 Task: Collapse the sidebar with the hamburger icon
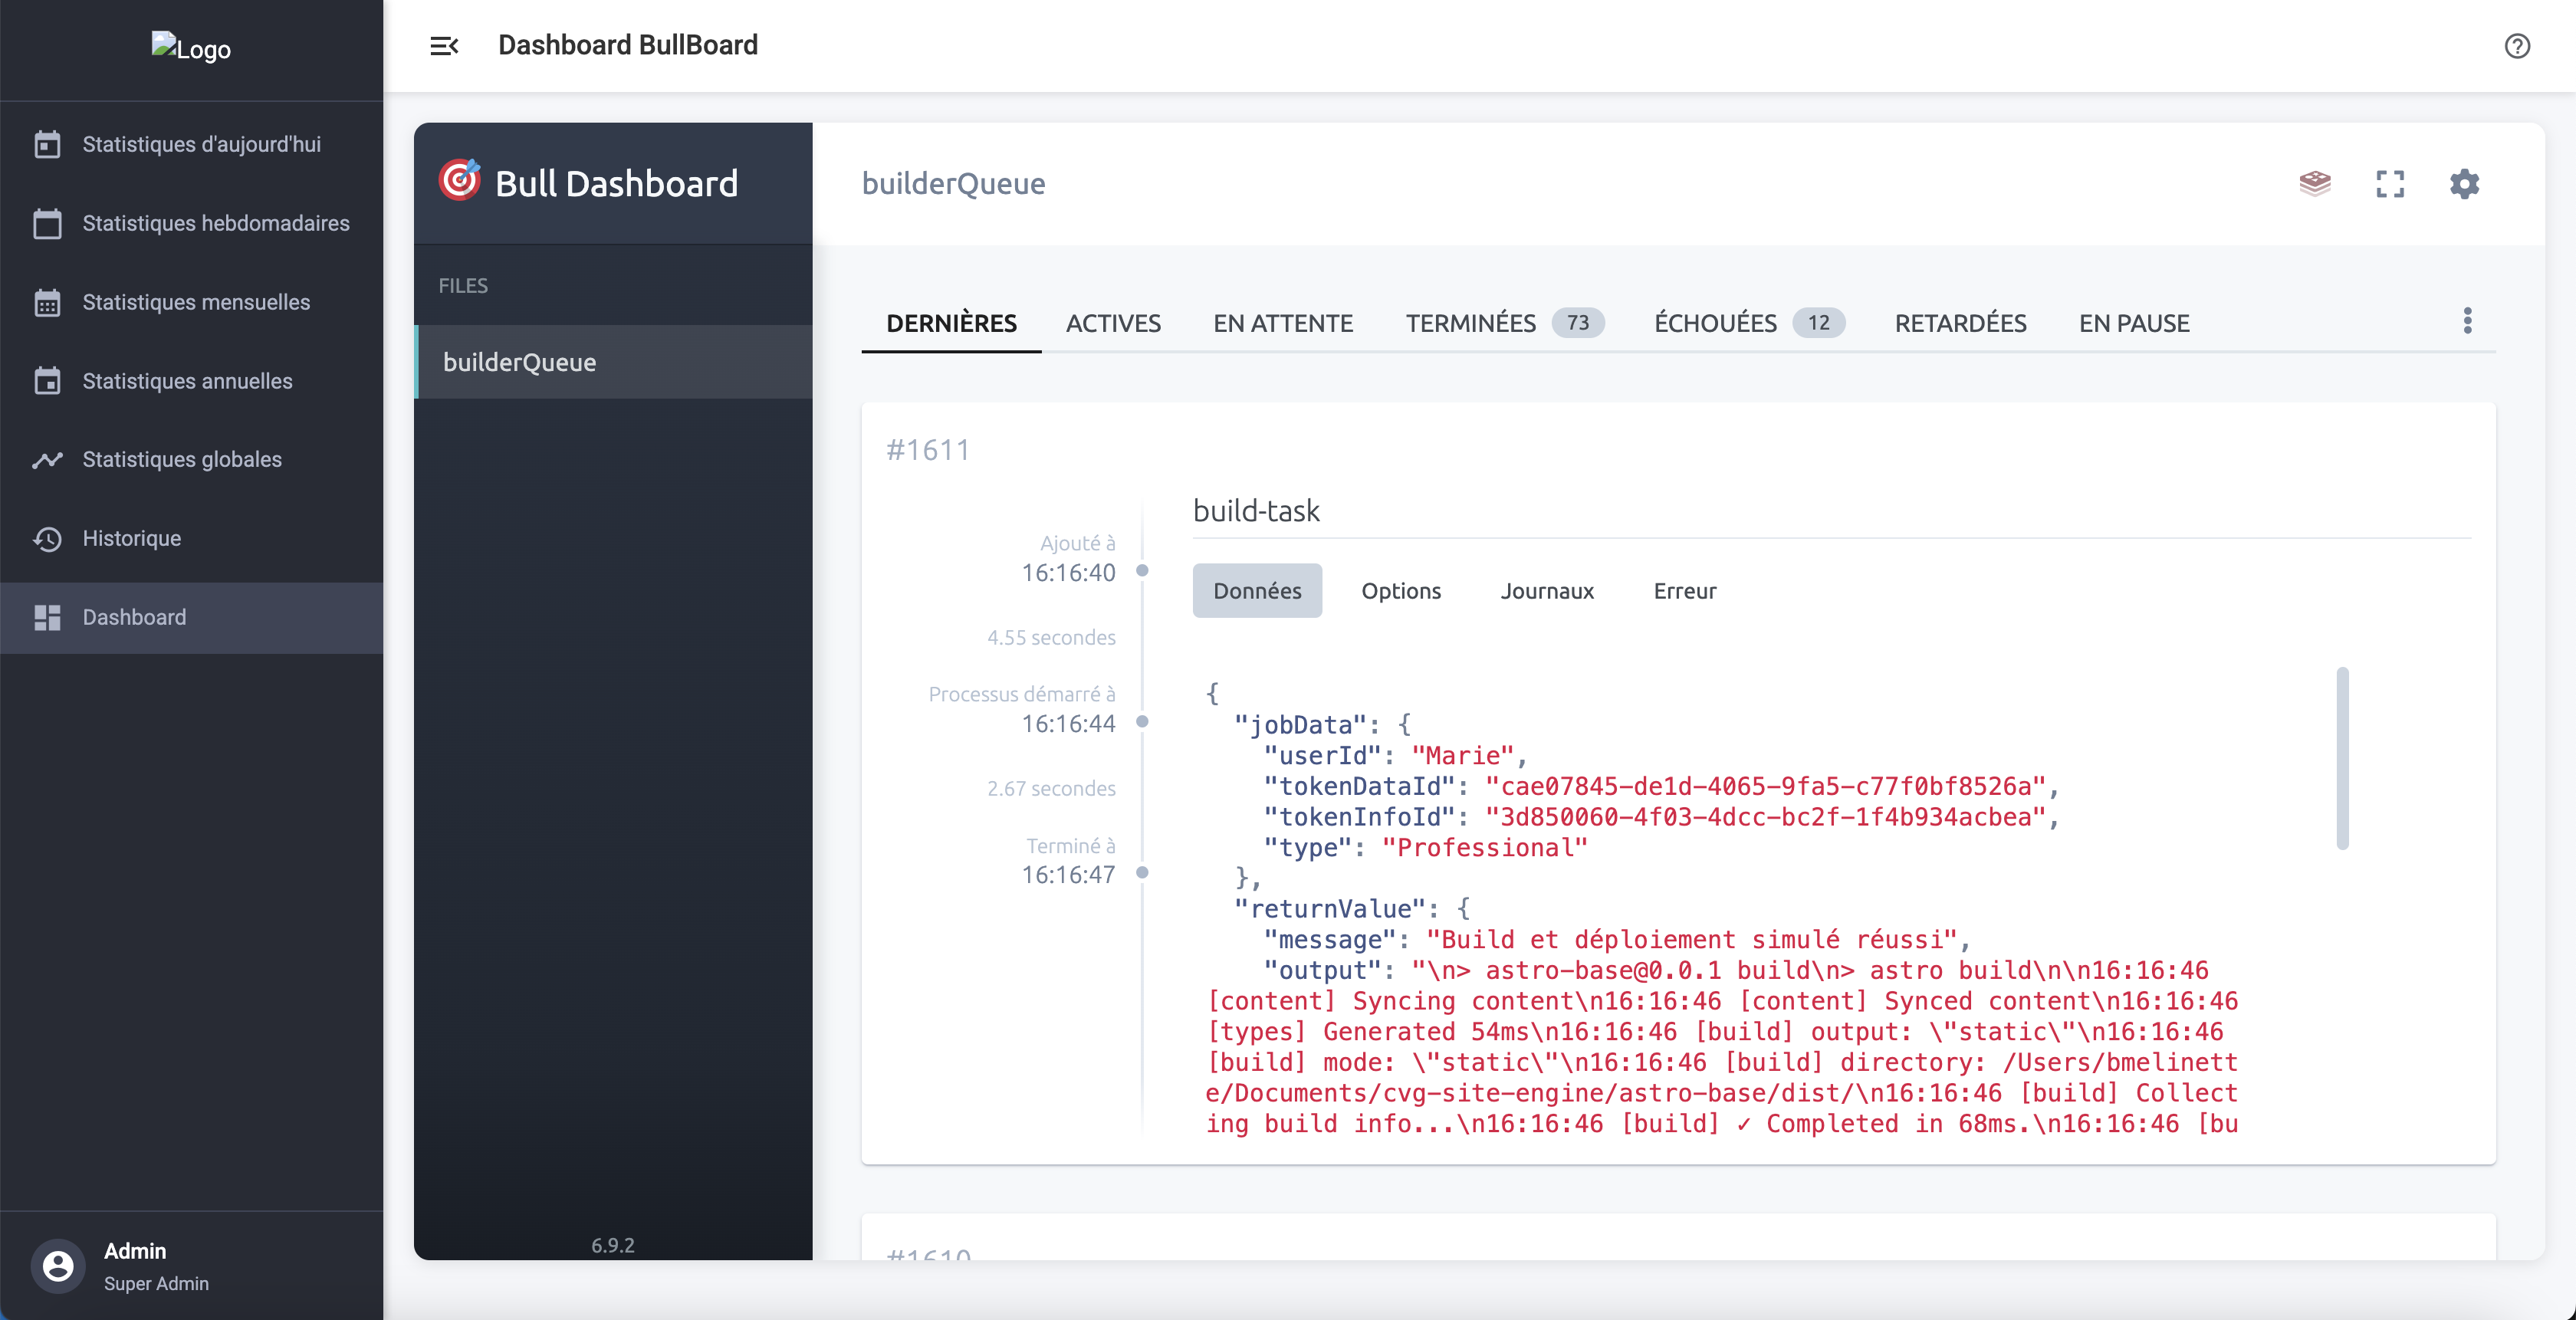pyautogui.click(x=444, y=46)
